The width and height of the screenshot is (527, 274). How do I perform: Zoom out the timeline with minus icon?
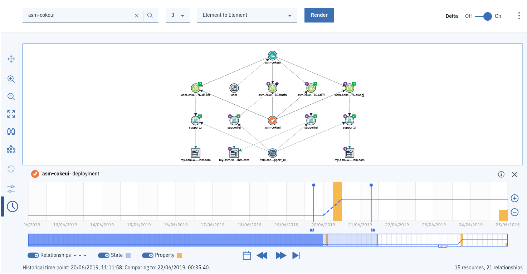pyautogui.click(x=514, y=212)
